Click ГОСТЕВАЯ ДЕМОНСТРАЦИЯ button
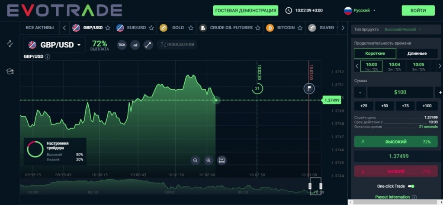 tap(246, 10)
